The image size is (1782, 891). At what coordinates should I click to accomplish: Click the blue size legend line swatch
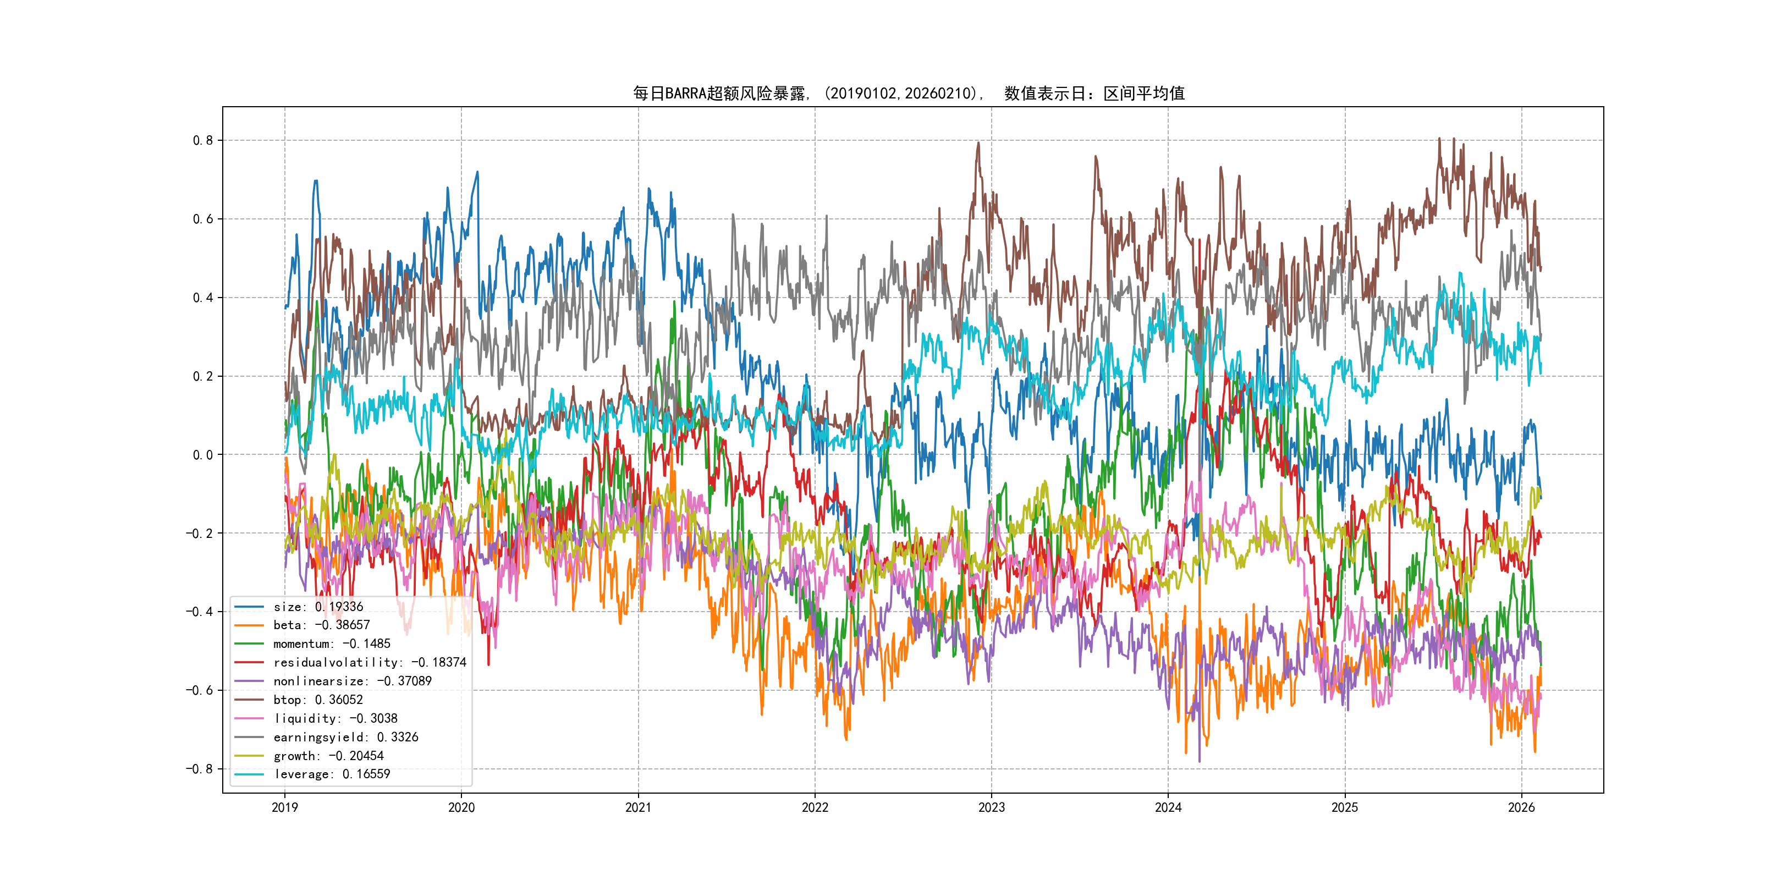coord(249,607)
